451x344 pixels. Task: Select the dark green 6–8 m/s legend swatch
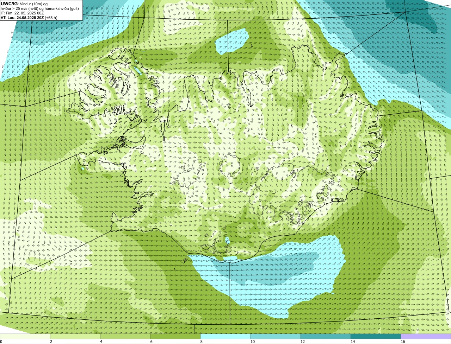[x=175, y=337]
